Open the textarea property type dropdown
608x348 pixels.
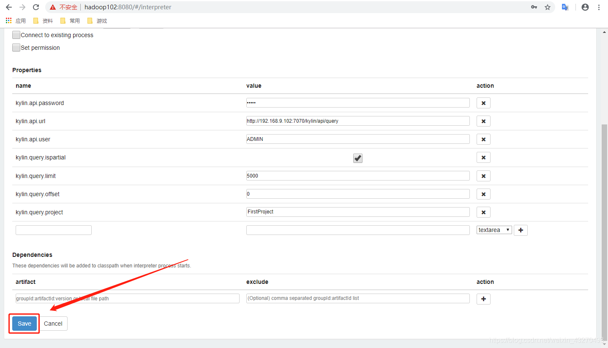coord(494,230)
